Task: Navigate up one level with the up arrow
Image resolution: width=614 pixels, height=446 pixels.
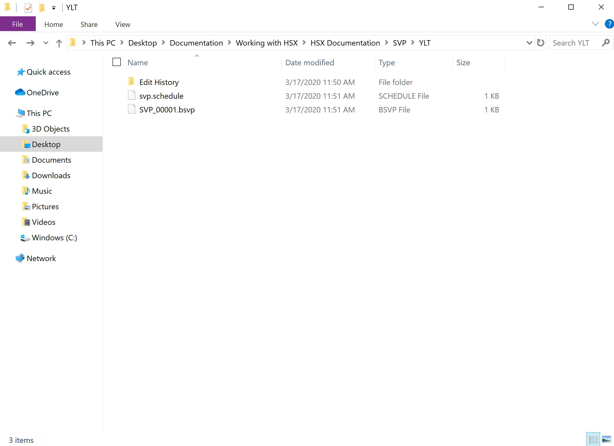Action: (x=59, y=43)
